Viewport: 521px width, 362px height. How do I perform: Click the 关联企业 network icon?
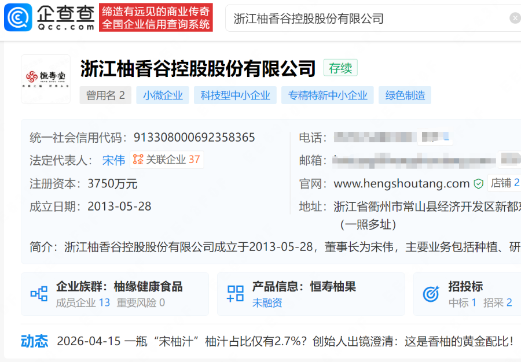point(138,160)
